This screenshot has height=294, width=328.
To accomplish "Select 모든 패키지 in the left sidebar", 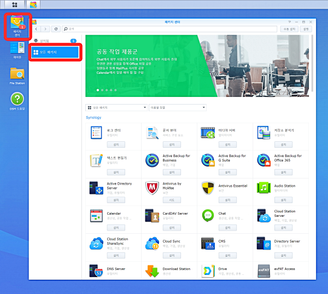I will pyautogui.click(x=55, y=52).
